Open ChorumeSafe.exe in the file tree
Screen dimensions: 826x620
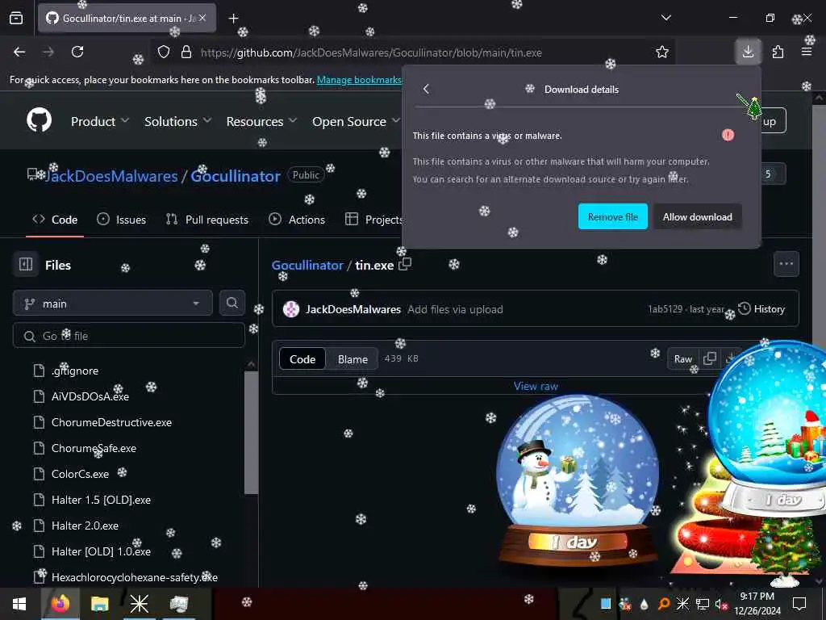point(94,448)
